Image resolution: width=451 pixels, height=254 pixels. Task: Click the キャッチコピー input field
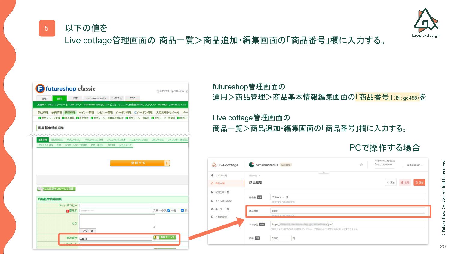[115, 206]
